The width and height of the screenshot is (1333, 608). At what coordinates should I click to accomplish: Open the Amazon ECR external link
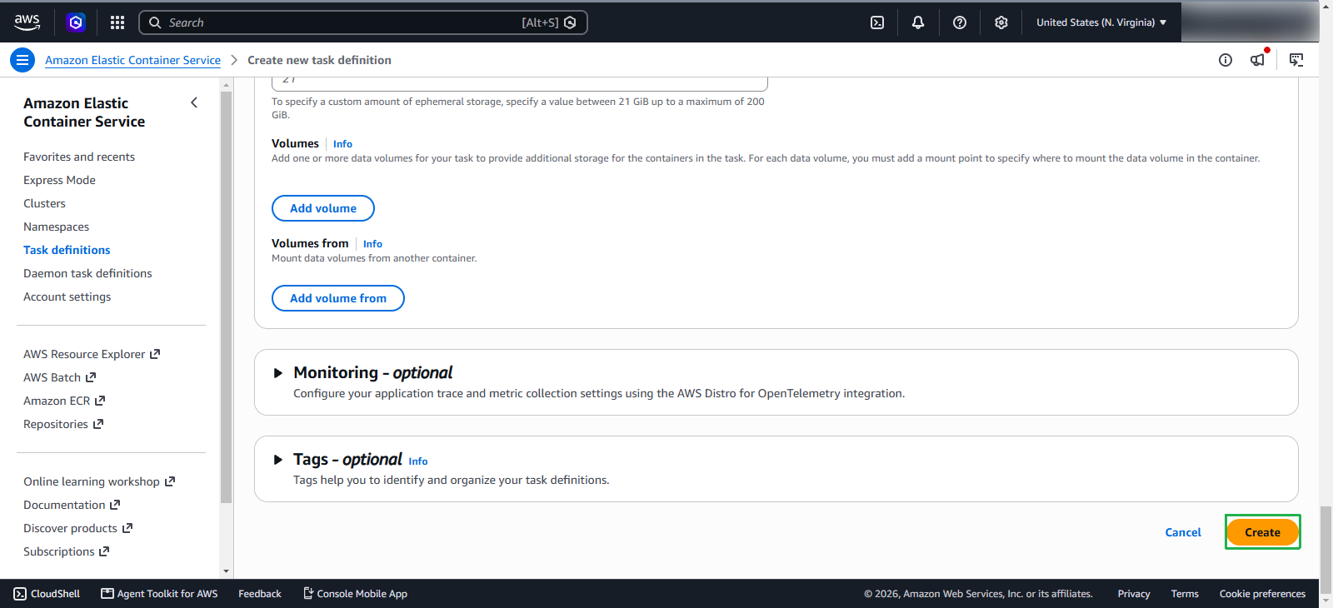(64, 401)
